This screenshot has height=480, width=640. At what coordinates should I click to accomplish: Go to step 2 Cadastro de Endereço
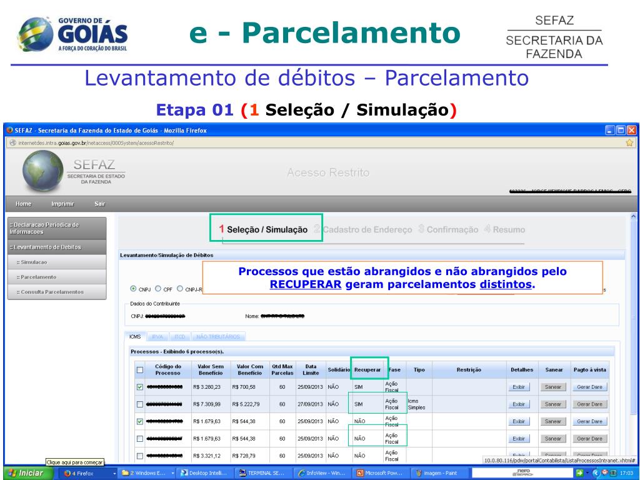[363, 229]
